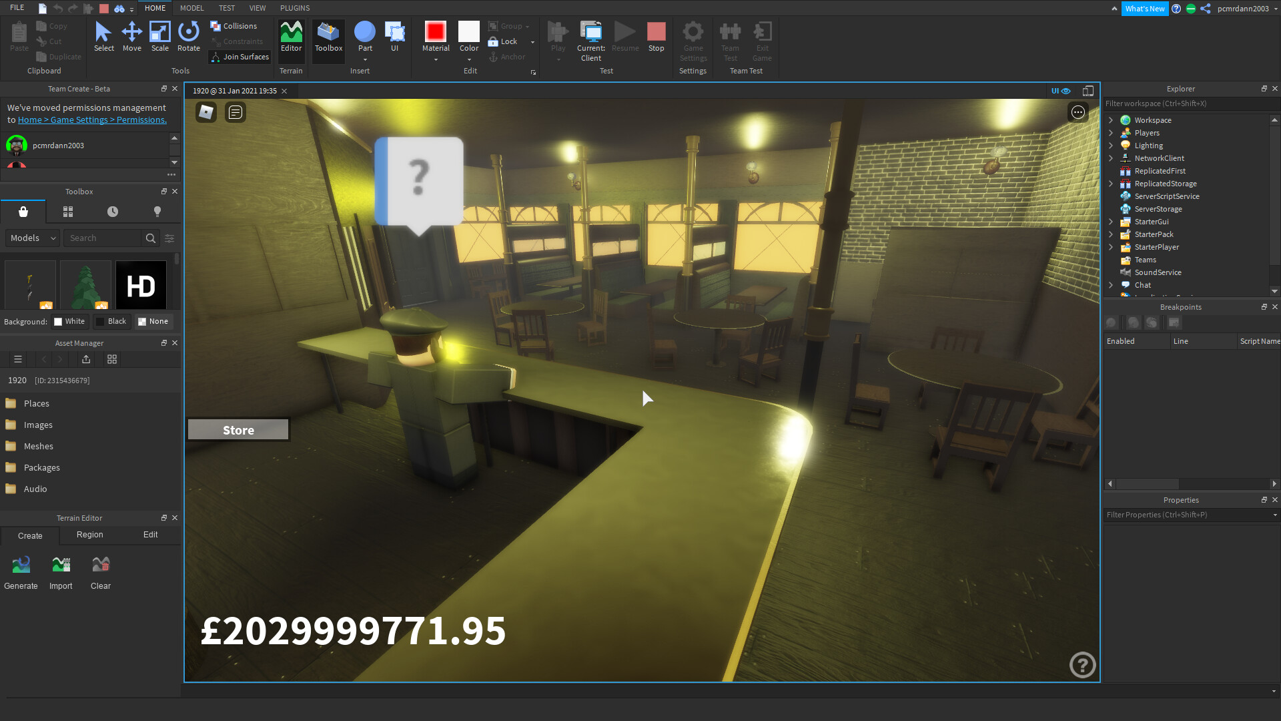Click the Roblox menu icon in viewport

pyautogui.click(x=206, y=112)
